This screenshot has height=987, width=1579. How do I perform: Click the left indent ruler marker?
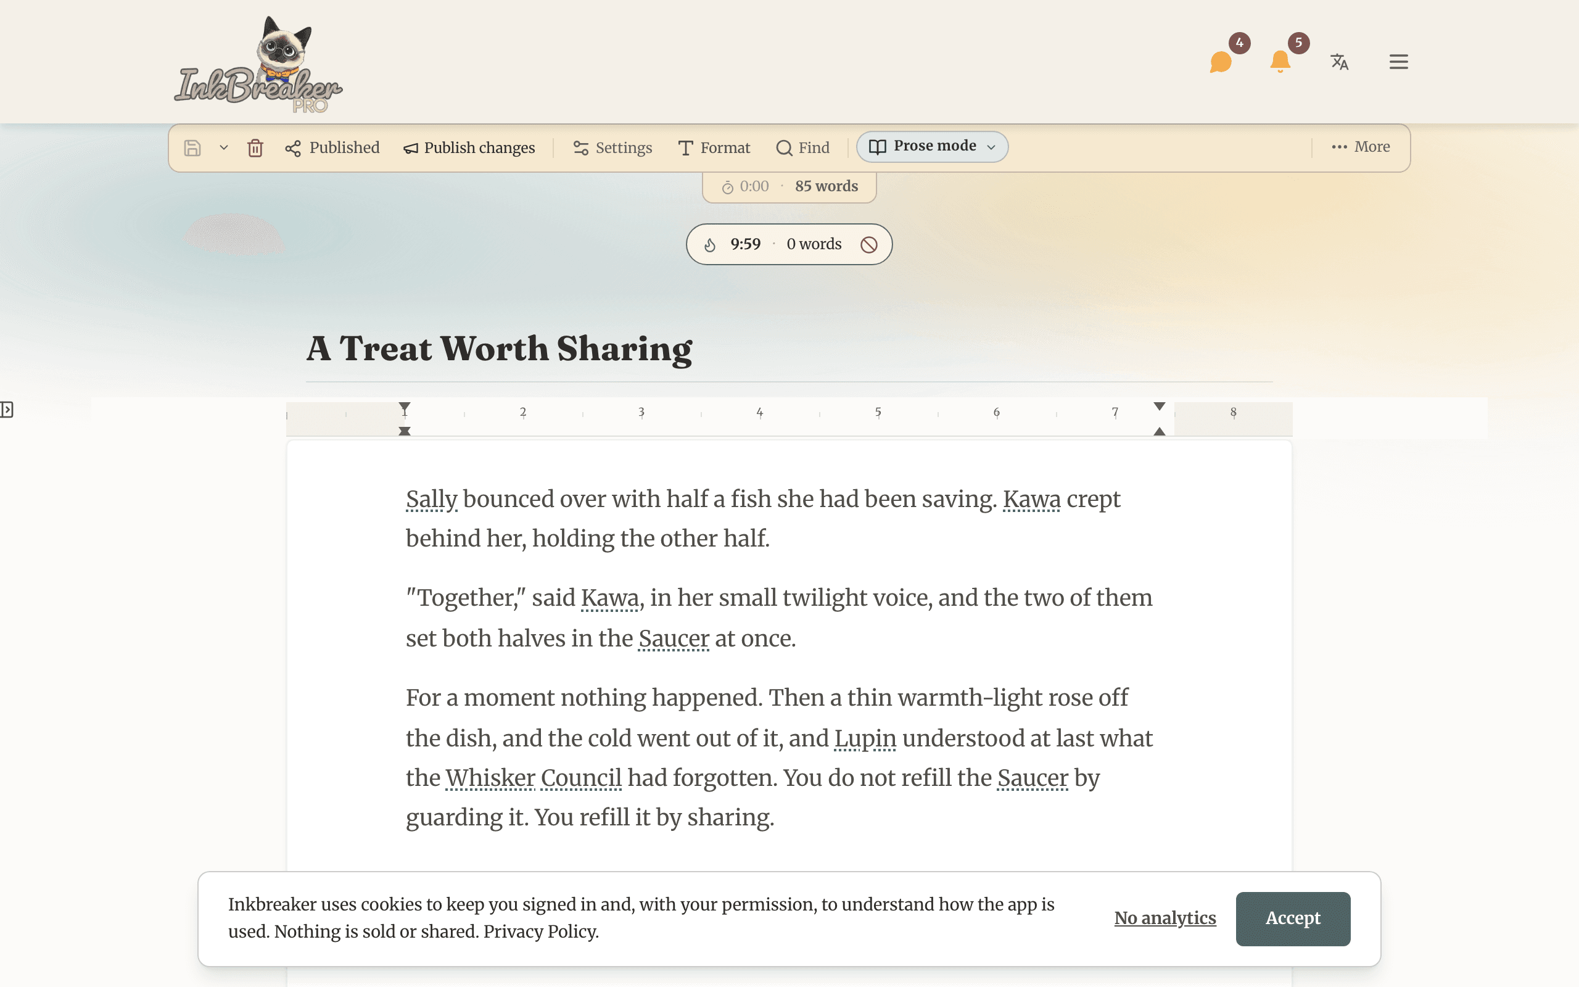coord(405,431)
